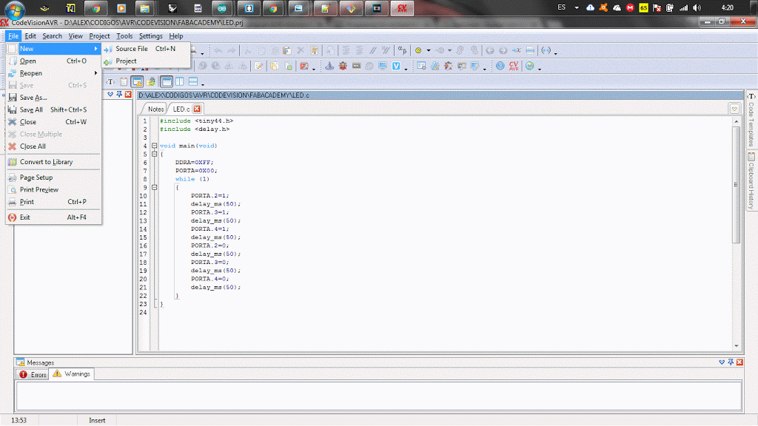The image size is (758, 426).
Task: Open the ES language dropdown in tray
Action: (576, 7)
